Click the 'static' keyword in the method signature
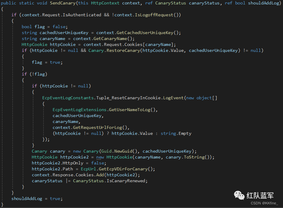283x208 pixels. [x=26, y=3]
